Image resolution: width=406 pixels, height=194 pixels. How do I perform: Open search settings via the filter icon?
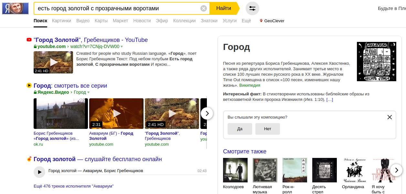tap(252, 9)
